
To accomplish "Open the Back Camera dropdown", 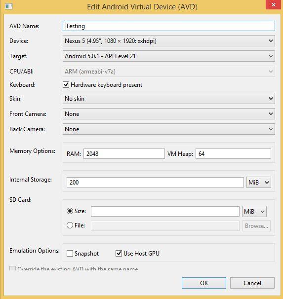I will pos(169,129).
